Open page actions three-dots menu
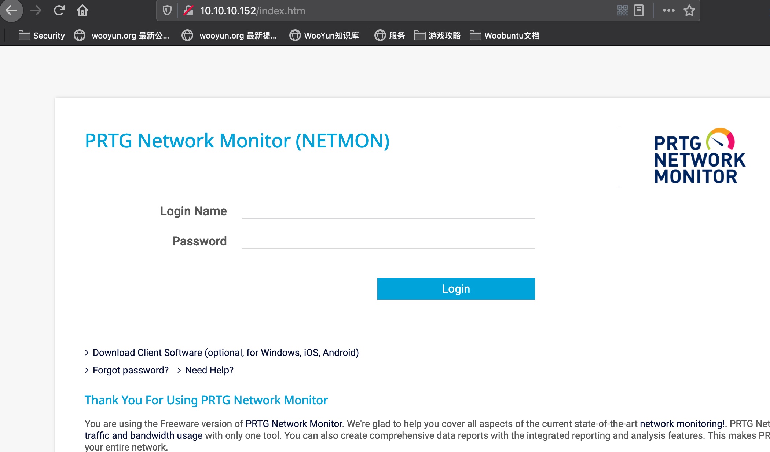 click(668, 10)
